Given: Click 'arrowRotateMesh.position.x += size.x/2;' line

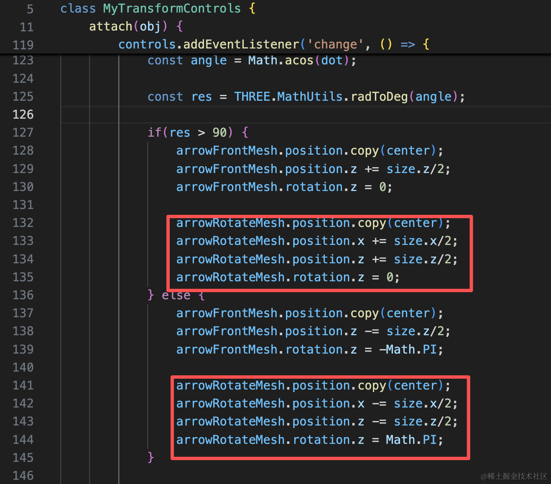Looking at the screenshot, I should (317, 241).
